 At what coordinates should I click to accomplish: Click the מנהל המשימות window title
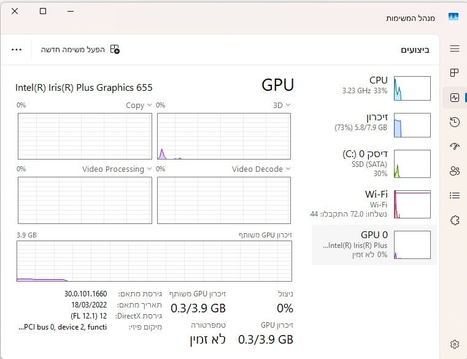click(x=411, y=18)
